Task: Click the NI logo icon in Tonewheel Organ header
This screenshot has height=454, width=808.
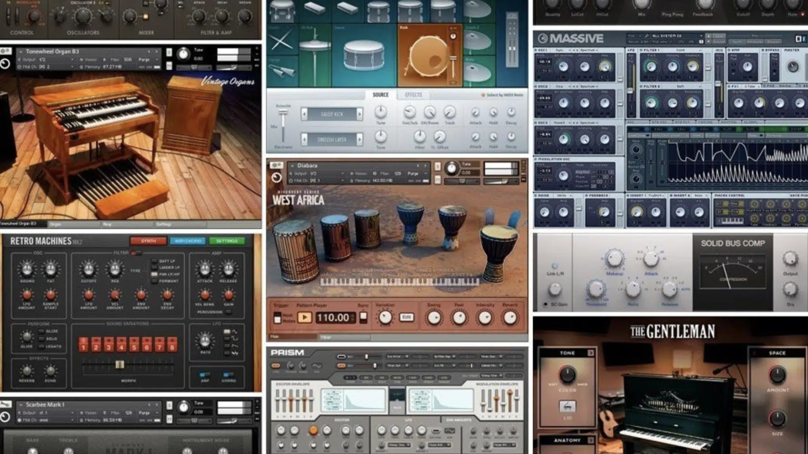Action: (5, 64)
